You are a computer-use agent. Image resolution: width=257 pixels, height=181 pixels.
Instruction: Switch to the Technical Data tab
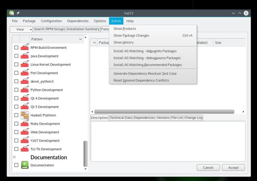121,118
